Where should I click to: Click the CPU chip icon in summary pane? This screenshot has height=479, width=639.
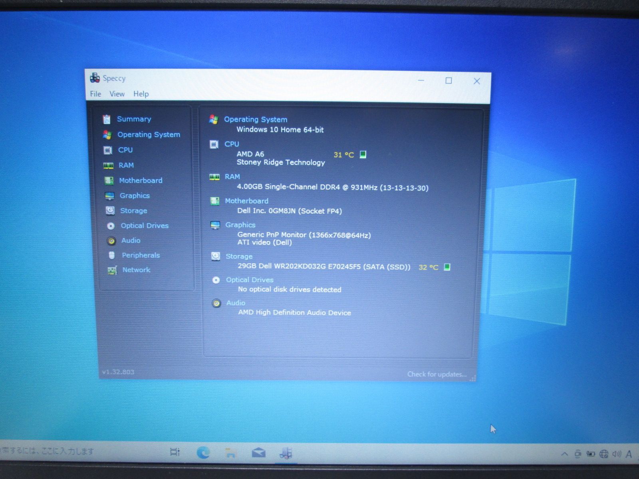pyautogui.click(x=214, y=144)
